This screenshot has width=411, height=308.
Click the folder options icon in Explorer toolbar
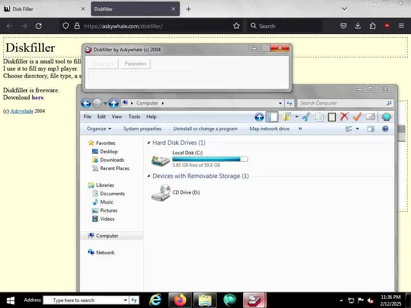(287, 117)
